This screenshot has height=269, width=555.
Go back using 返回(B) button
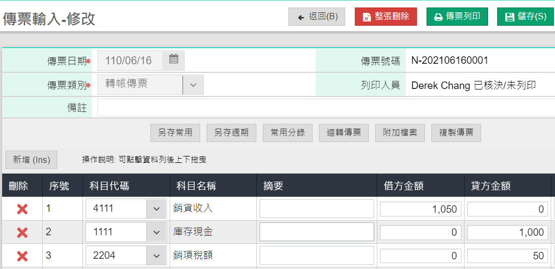(317, 17)
